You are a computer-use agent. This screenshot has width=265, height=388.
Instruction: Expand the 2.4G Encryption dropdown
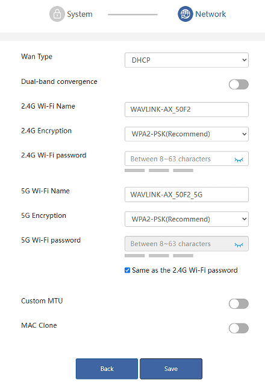[187, 134]
